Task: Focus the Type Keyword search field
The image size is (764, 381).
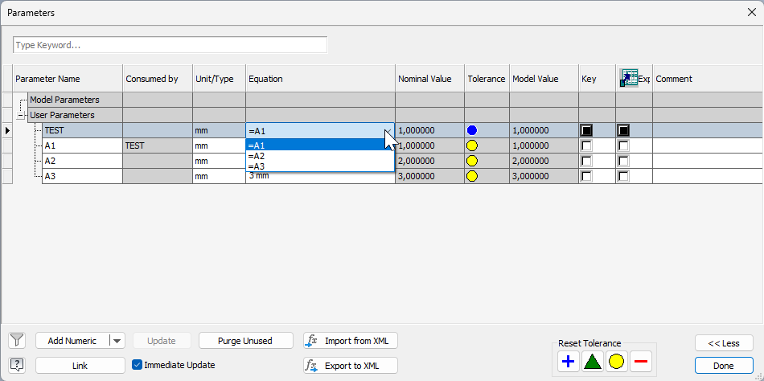Action: pos(170,45)
